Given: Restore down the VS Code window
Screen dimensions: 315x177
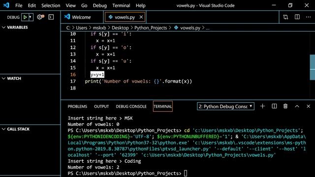Looking at the screenshot, I should [x=290, y=5].
